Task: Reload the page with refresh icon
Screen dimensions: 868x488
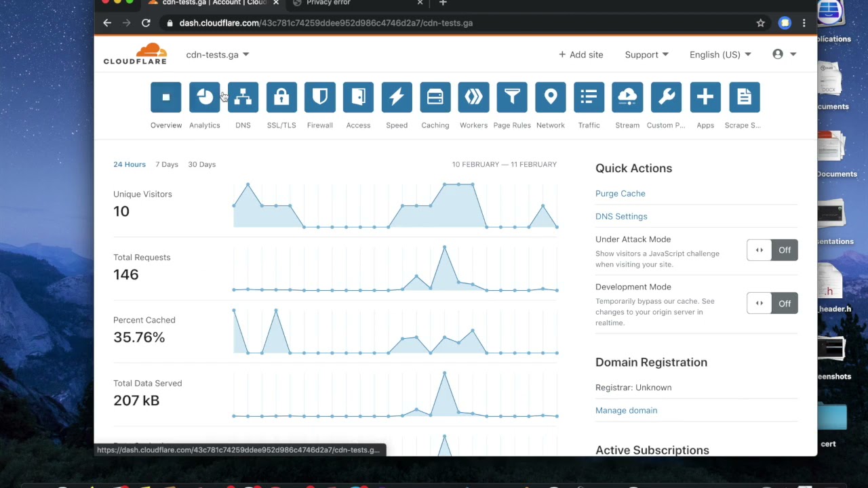Action: [146, 23]
